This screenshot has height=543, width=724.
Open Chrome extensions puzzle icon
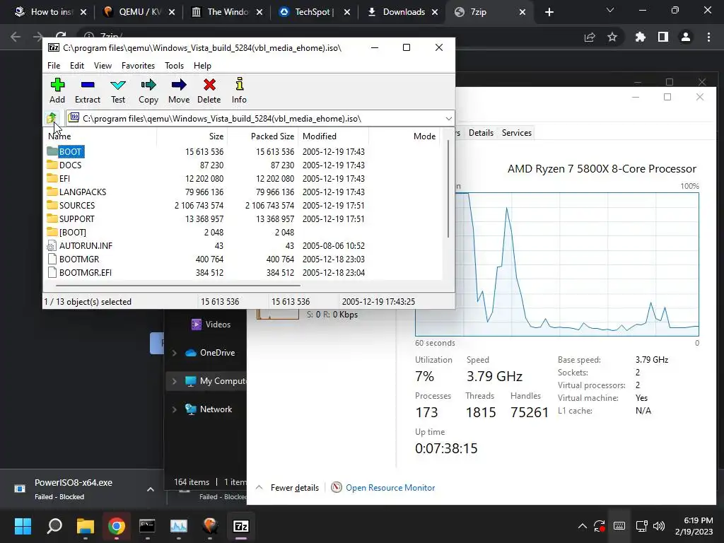[x=640, y=37]
